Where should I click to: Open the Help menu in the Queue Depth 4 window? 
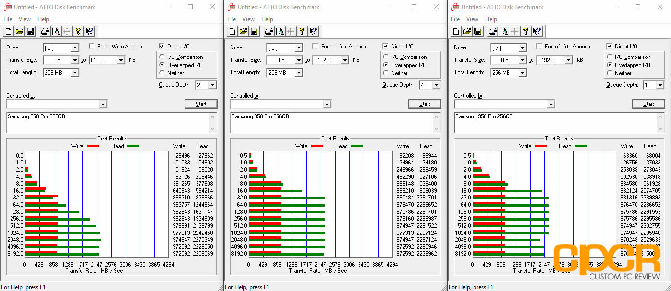click(x=267, y=19)
